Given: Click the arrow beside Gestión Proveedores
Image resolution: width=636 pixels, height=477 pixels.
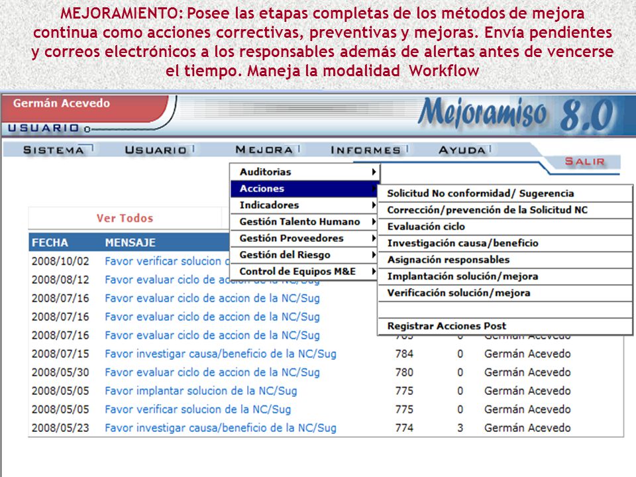Looking at the screenshot, I should 374,238.
